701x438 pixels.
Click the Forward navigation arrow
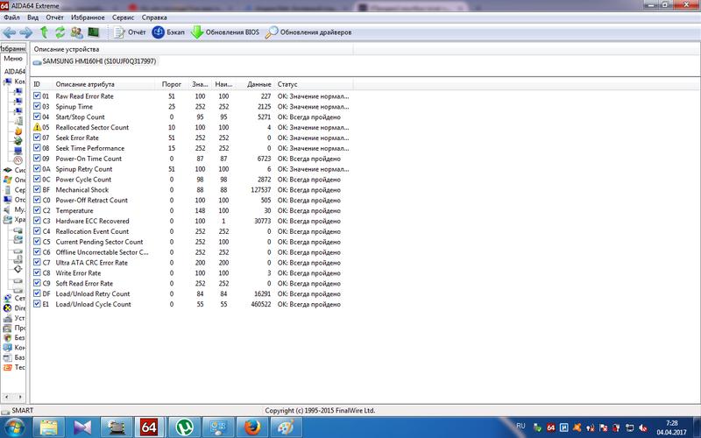click(26, 32)
